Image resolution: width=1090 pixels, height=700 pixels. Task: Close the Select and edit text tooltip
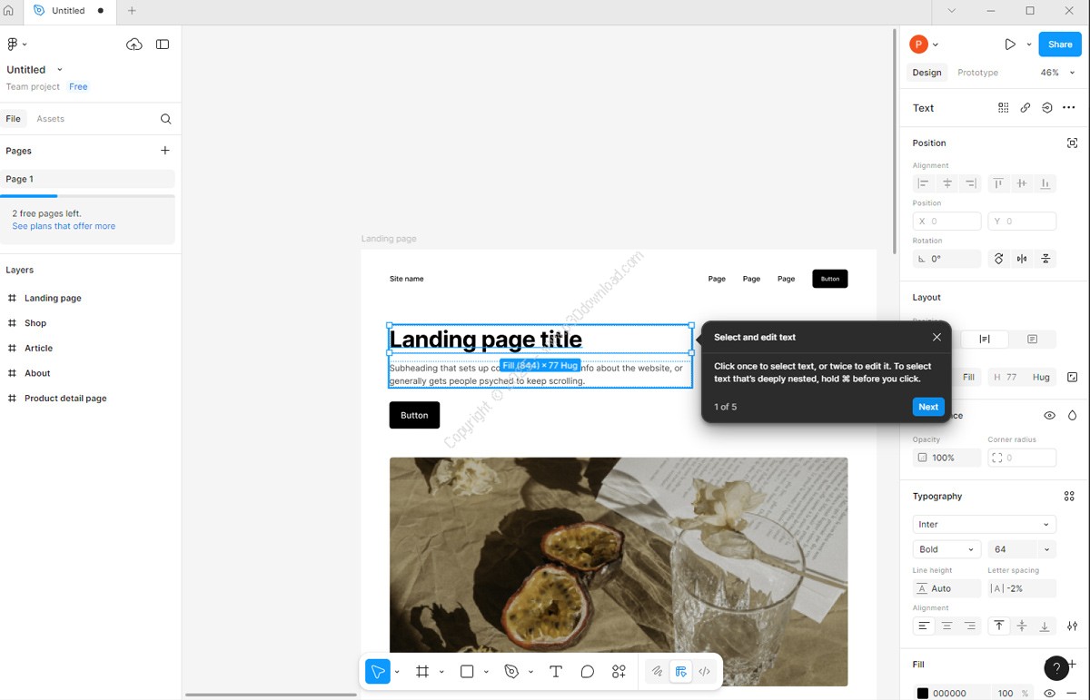(936, 337)
